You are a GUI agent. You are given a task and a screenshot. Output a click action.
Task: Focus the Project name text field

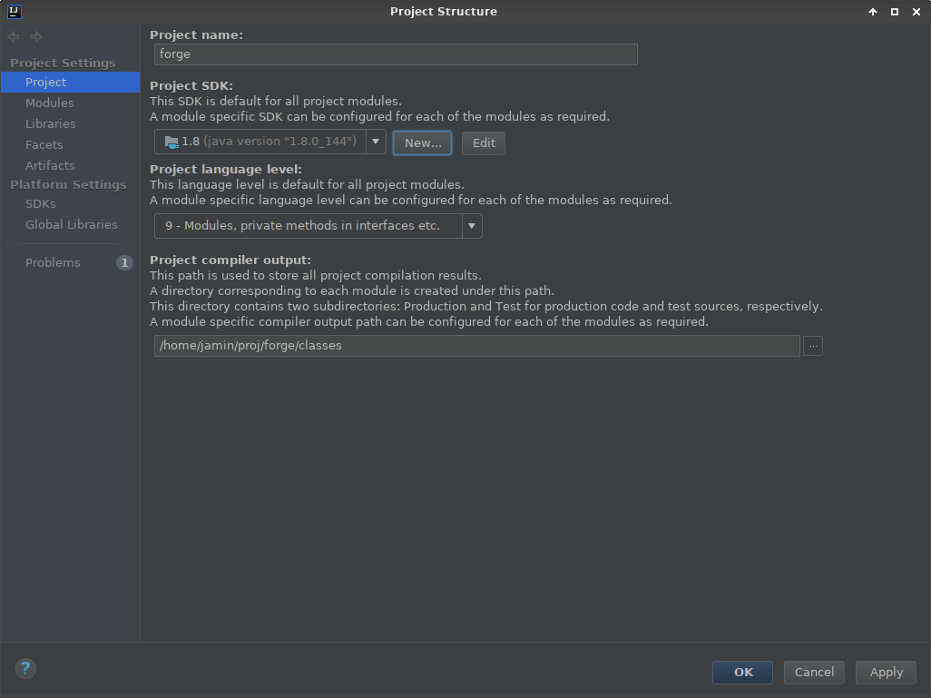[x=396, y=54]
